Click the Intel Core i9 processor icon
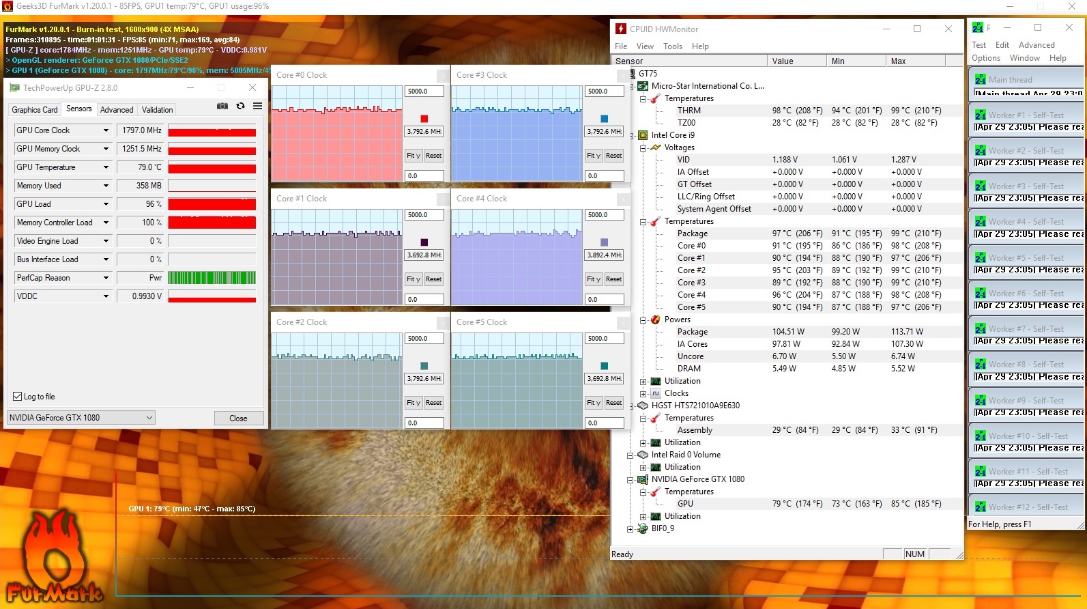The height and width of the screenshot is (609, 1087). pos(643,135)
